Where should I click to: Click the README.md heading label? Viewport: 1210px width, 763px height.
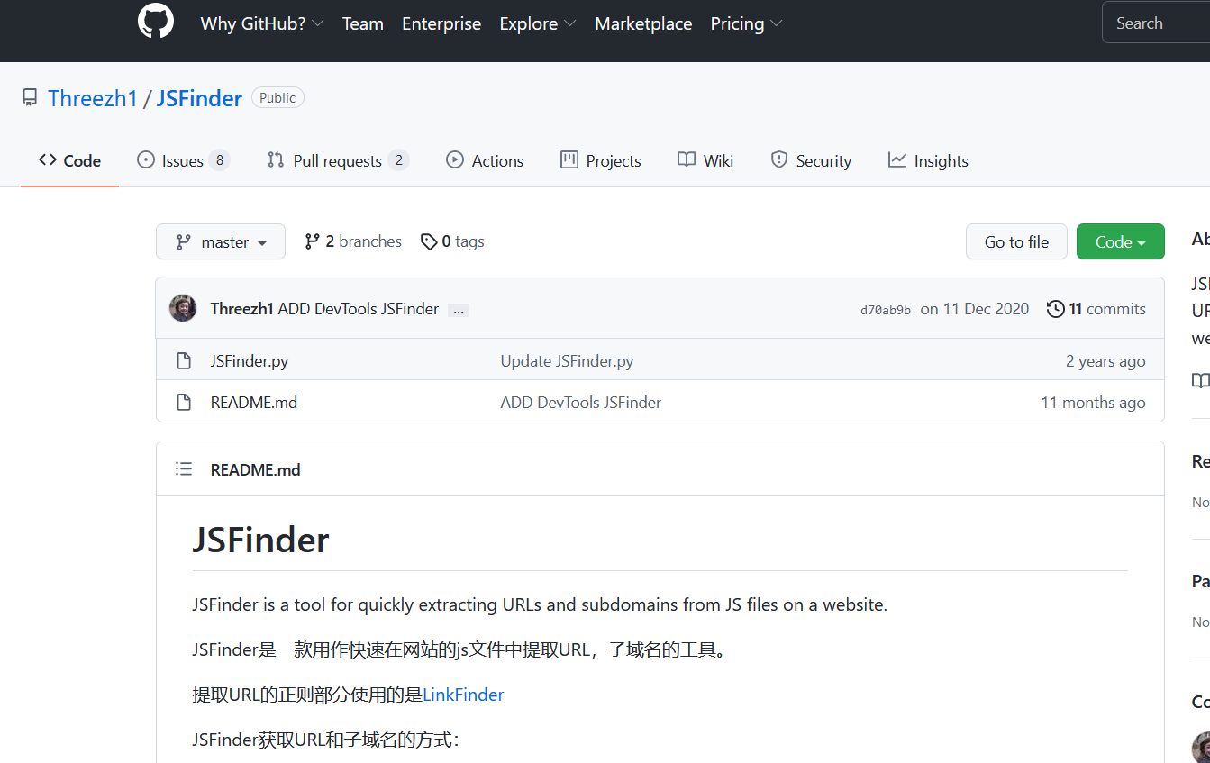coord(255,469)
